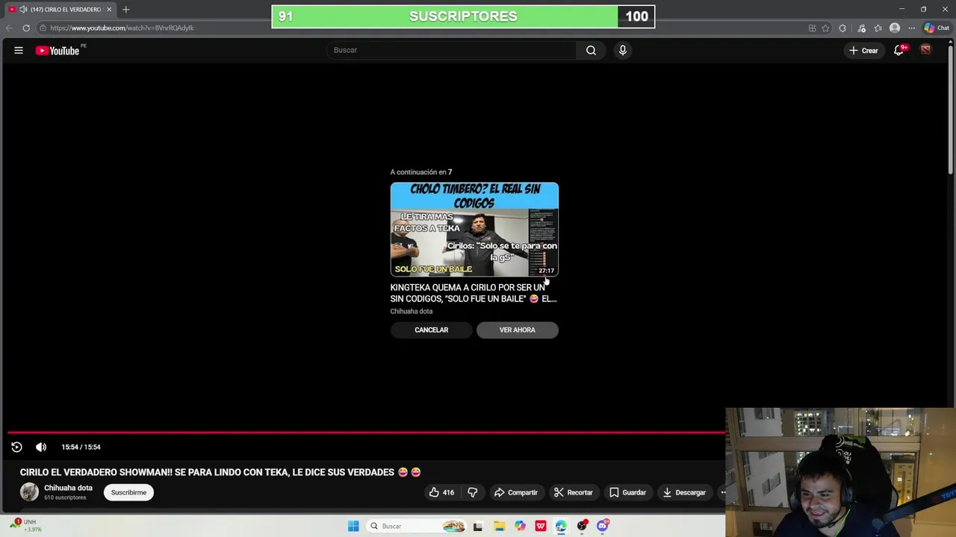Open the Edge settings three-dots menu
The width and height of the screenshot is (956, 537).
click(x=911, y=28)
